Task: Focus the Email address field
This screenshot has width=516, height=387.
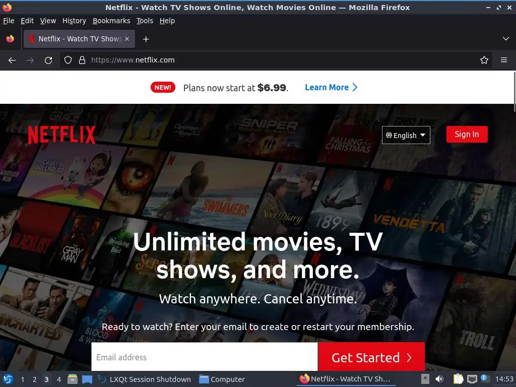Action: 205,357
